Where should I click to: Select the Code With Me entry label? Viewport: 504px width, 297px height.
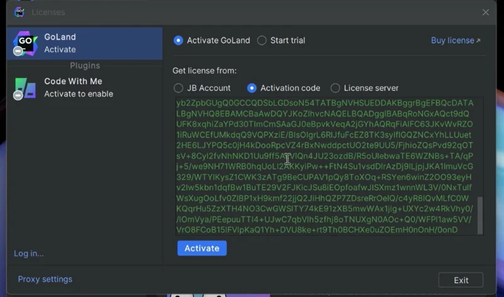[x=78, y=87]
